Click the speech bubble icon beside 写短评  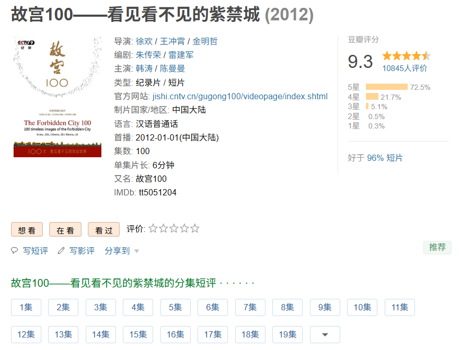point(15,251)
